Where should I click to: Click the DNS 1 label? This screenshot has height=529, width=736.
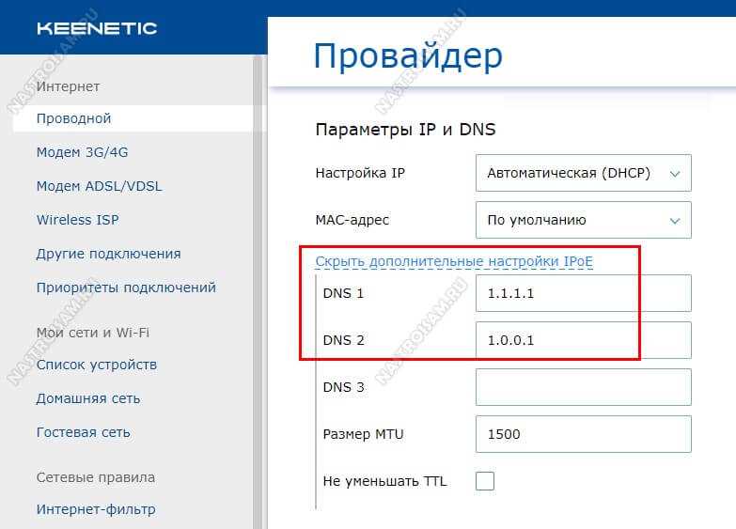pyautogui.click(x=343, y=293)
